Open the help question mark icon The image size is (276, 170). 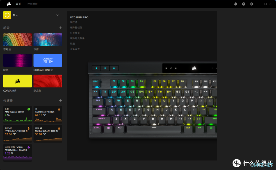point(244,4)
